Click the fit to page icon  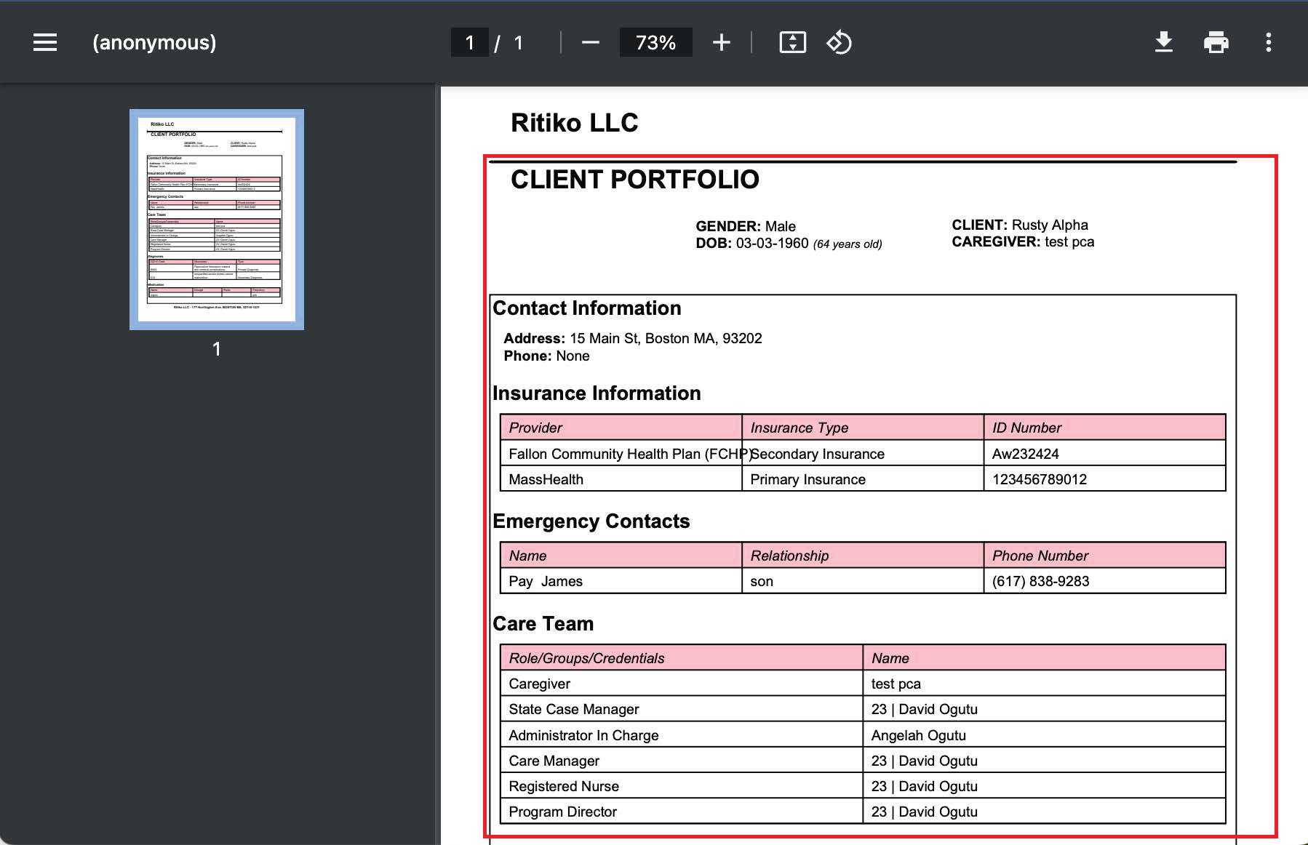792,43
